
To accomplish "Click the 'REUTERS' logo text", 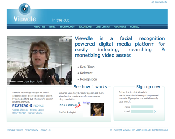I will point(20,106).
